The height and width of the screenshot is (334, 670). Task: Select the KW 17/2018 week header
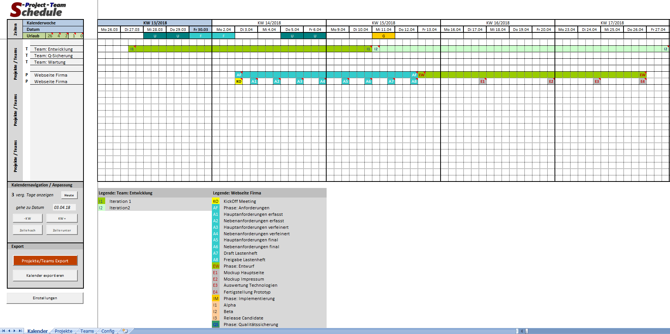(612, 23)
